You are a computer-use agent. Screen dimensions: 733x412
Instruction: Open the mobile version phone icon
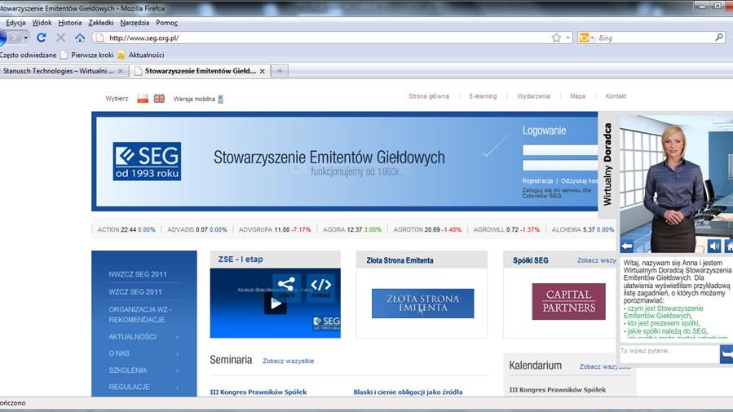[221, 100]
